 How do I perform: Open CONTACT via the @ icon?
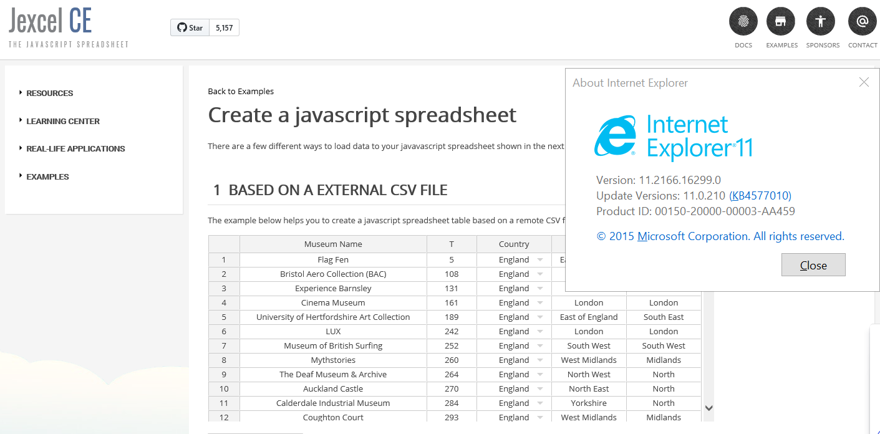(862, 21)
